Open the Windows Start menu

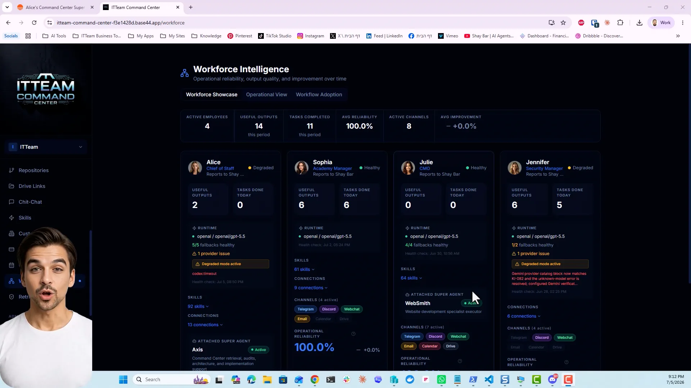click(123, 379)
